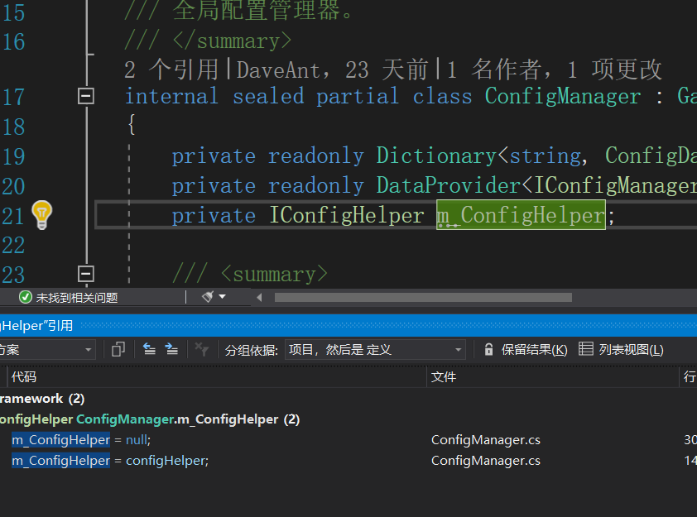Click the next location arrow icon

click(172, 349)
